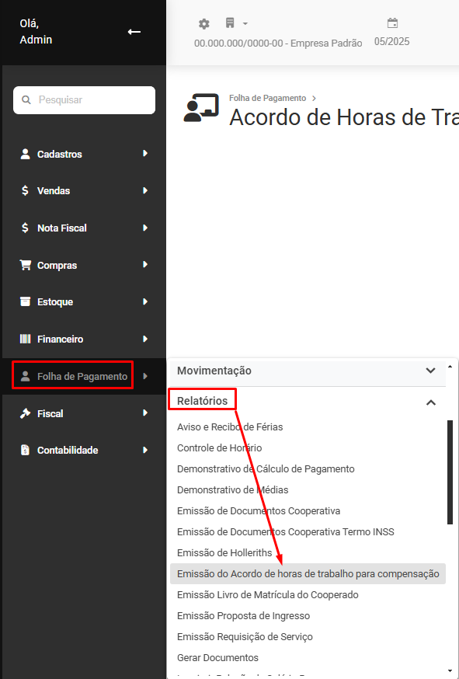Collapse the Relatórios section chevron

coord(430,402)
